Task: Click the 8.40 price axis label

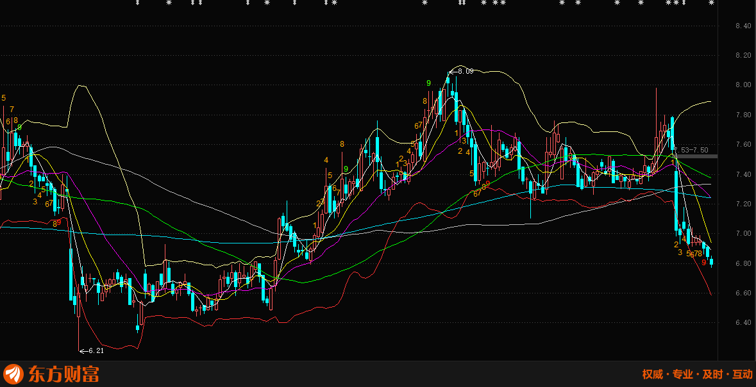Action: 744,26
